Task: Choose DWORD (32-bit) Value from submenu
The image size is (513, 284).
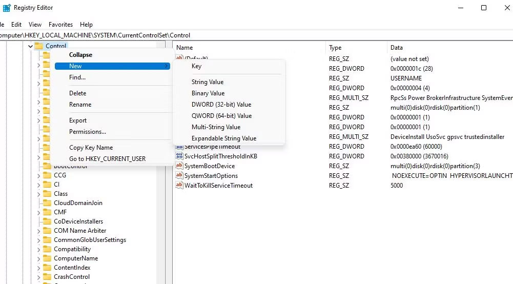Action: pyautogui.click(x=221, y=105)
